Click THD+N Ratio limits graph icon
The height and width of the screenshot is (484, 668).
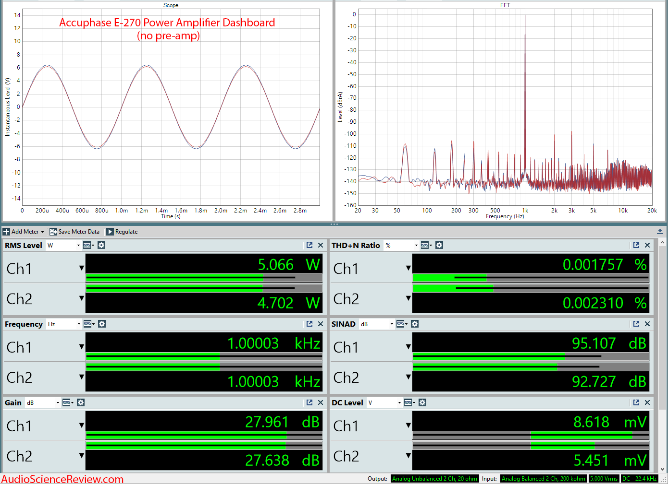426,245
